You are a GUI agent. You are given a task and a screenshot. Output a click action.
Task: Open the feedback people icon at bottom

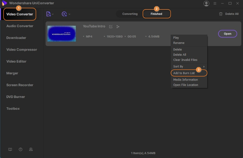(31, 149)
